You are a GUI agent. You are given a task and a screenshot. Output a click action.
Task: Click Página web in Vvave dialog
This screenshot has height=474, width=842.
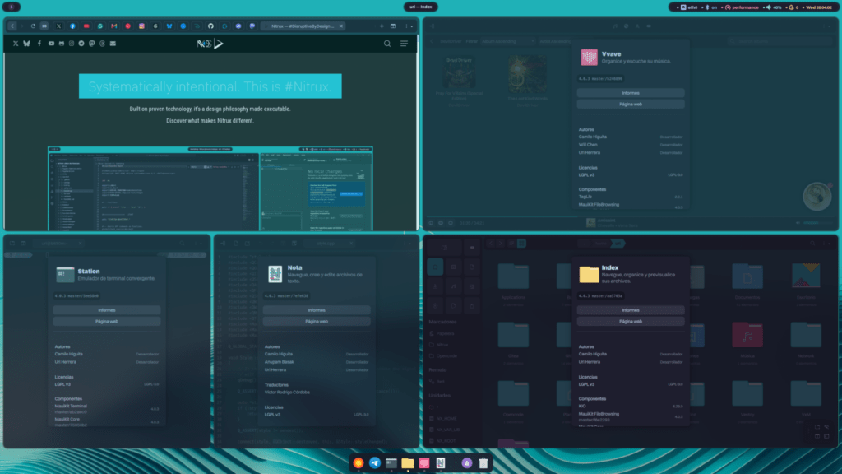[x=631, y=105]
